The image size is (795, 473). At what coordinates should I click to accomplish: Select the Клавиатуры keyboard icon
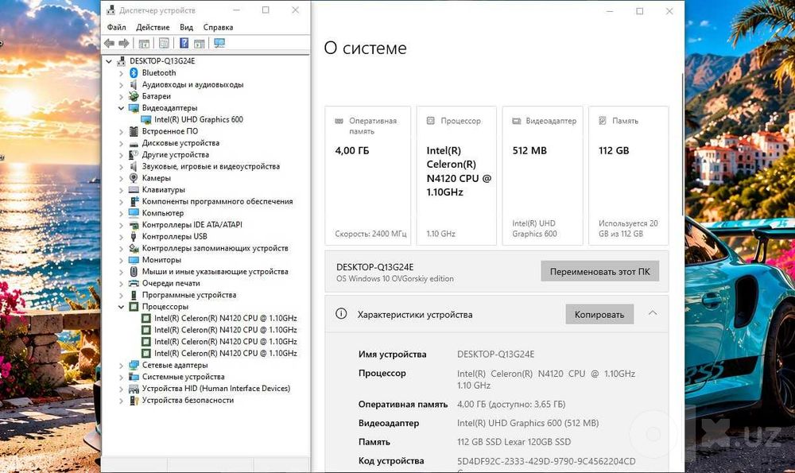pyautogui.click(x=134, y=190)
